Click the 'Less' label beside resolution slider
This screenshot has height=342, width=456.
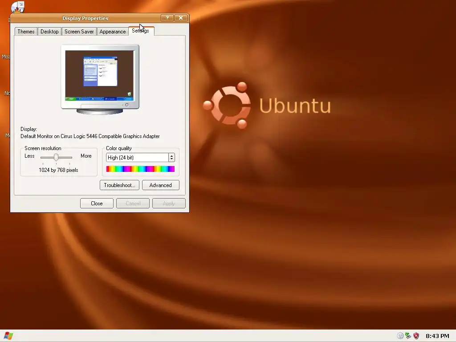point(29,156)
